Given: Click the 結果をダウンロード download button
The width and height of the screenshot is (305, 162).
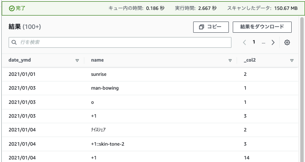Looking at the screenshot, I should [262, 27].
